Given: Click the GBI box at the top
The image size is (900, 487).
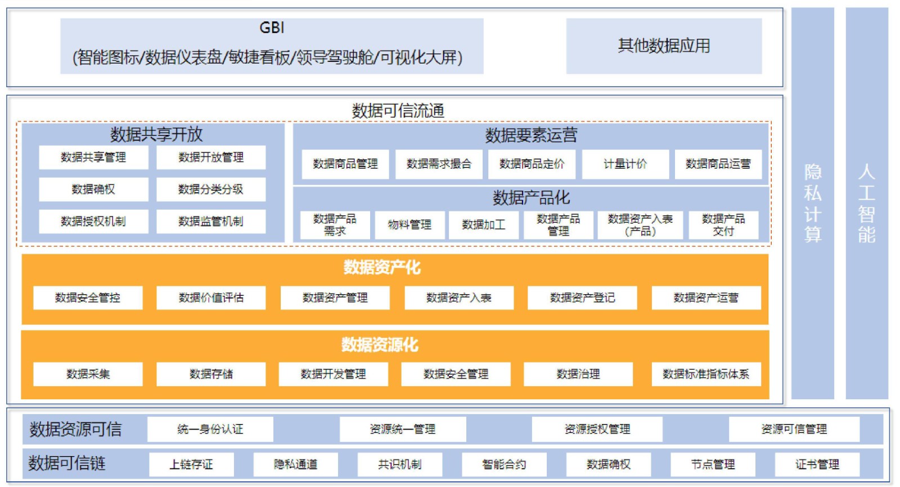Looking at the screenshot, I should click(x=272, y=46).
